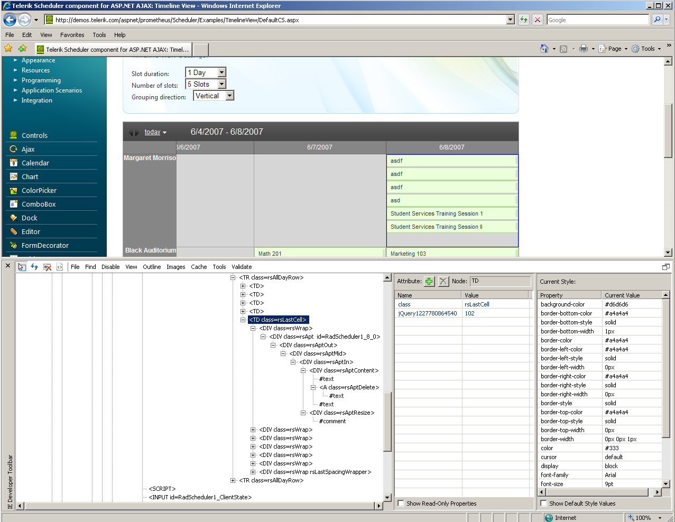Click developer toolbar red X icon

(x=47, y=267)
